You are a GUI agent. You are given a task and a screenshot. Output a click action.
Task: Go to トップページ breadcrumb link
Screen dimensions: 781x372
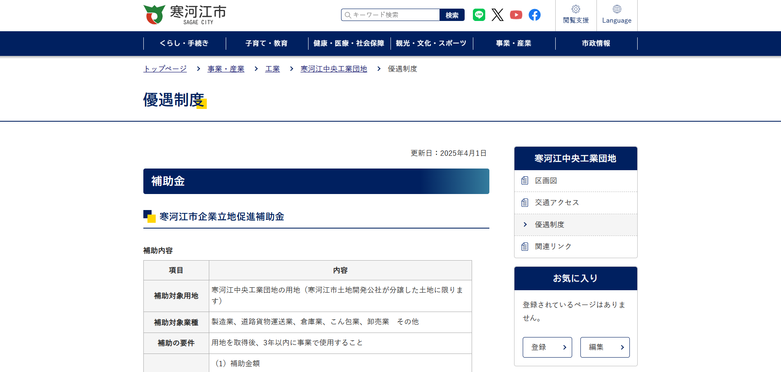pyautogui.click(x=165, y=69)
